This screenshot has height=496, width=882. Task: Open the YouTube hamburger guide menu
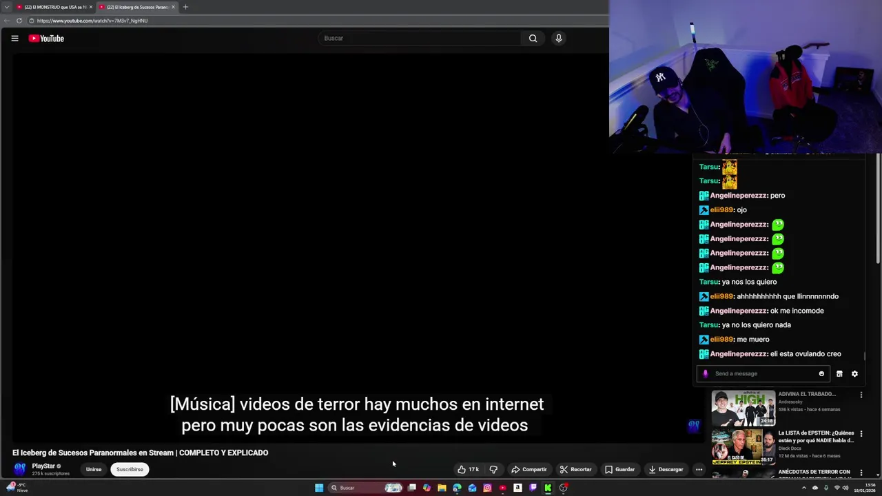[14, 39]
